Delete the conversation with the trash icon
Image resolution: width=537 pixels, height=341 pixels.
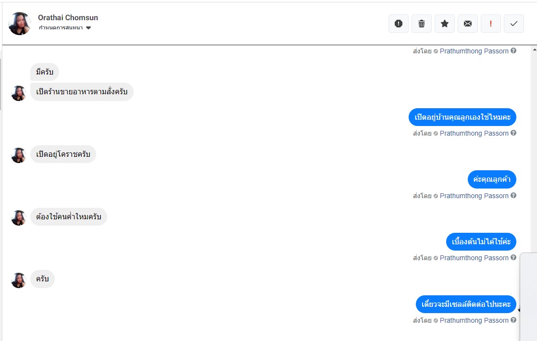click(422, 24)
